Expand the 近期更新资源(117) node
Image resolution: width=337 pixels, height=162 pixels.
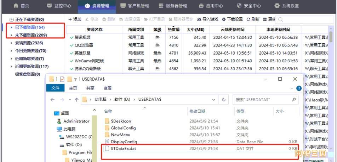[11, 67]
